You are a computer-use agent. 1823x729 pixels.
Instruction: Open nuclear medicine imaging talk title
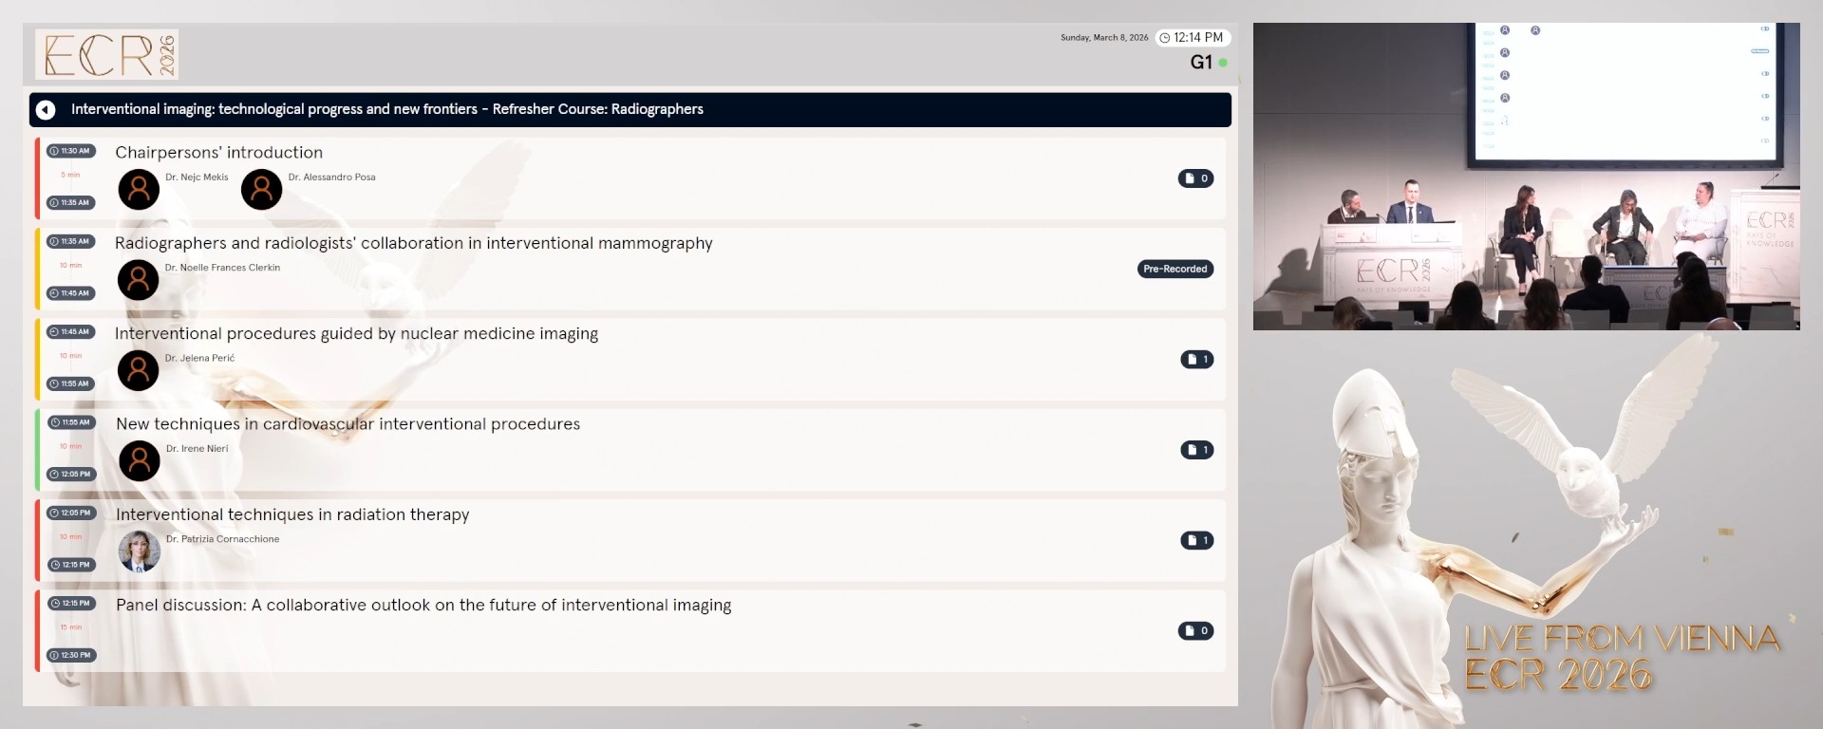356,334
